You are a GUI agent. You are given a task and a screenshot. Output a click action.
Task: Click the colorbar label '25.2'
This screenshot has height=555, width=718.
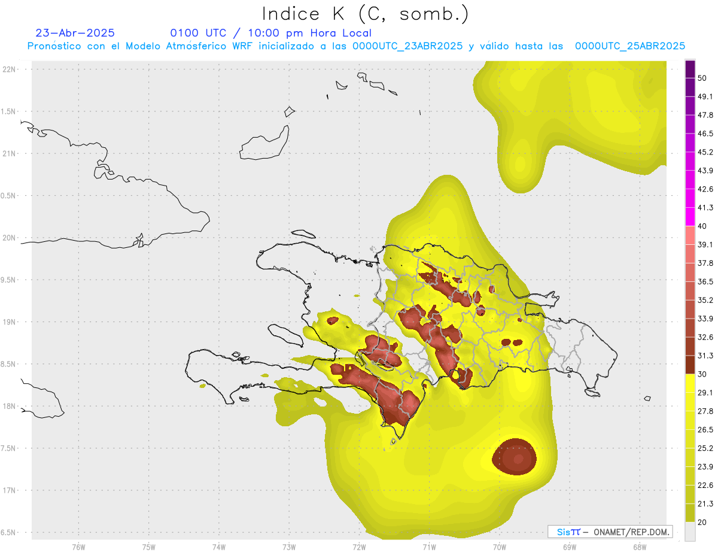(705, 448)
